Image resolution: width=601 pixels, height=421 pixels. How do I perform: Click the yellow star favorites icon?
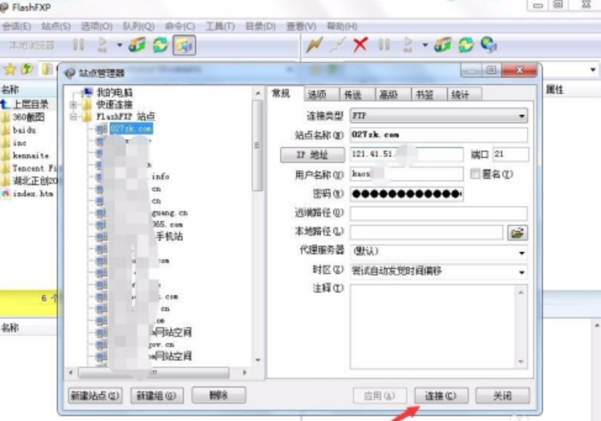coord(10,69)
